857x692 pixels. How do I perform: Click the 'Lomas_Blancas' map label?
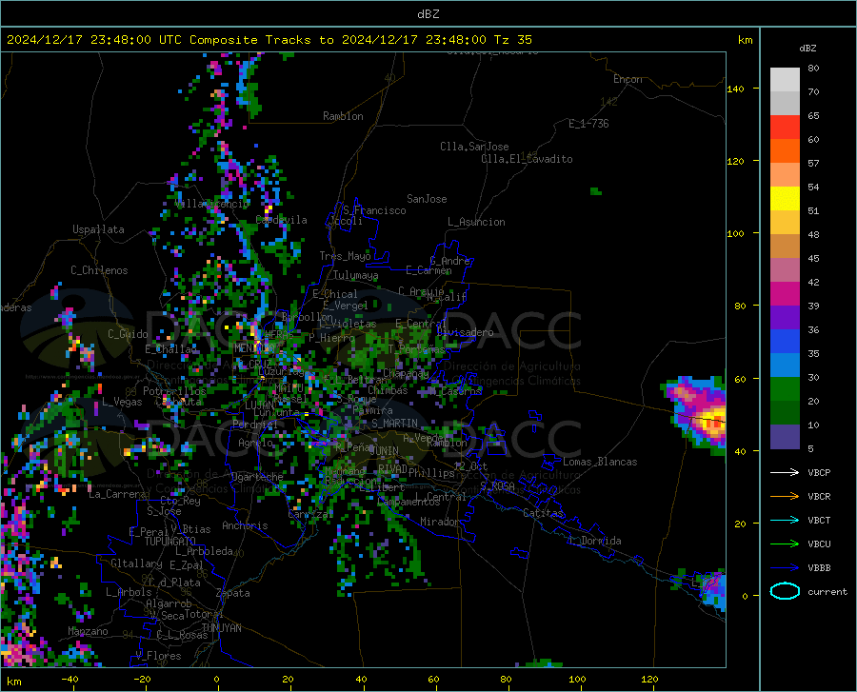[x=600, y=462]
